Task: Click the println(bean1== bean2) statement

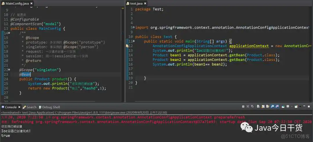Action: tap(190, 64)
